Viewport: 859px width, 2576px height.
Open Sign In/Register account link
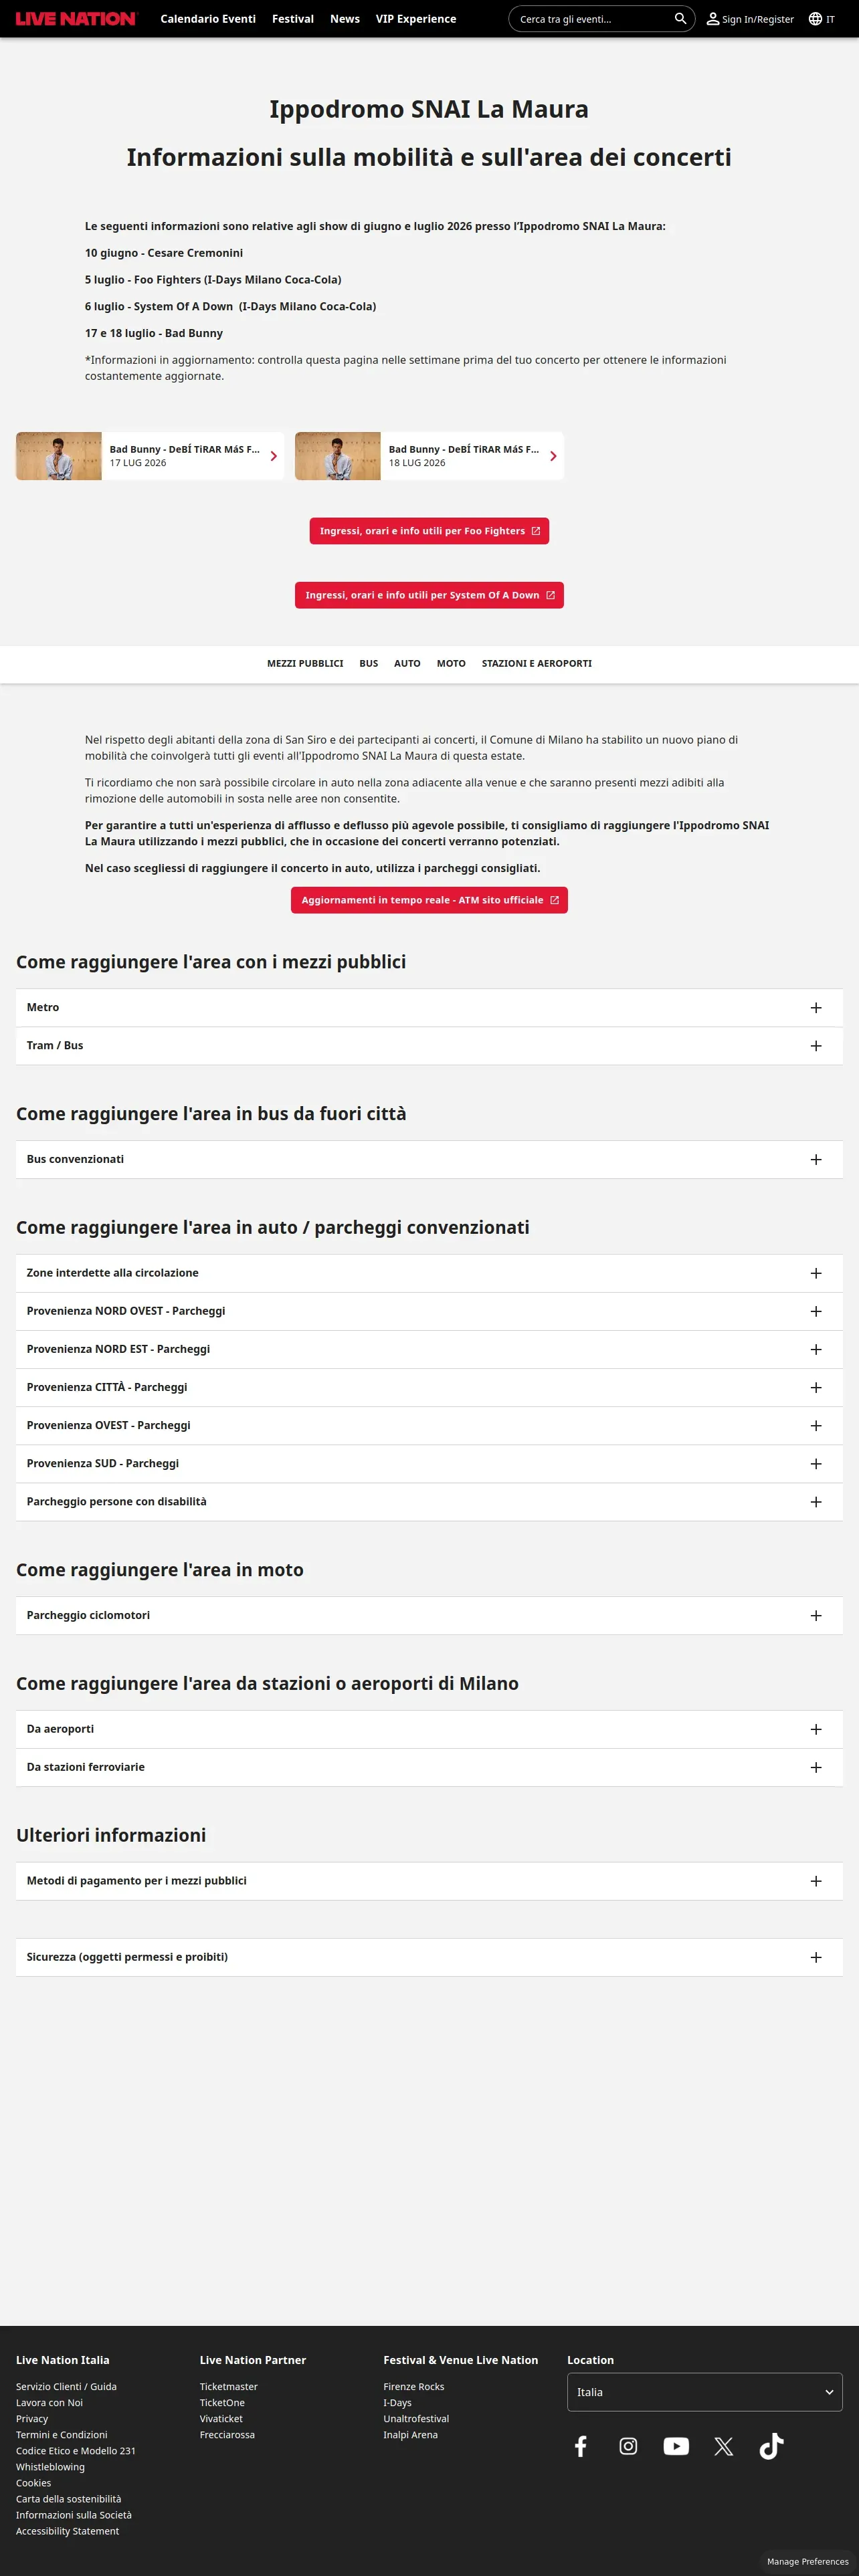750,19
